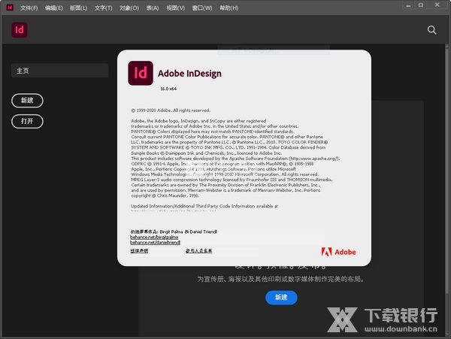Click the 为宣传册、海报 description text
The image size is (451, 339).
click(280, 279)
